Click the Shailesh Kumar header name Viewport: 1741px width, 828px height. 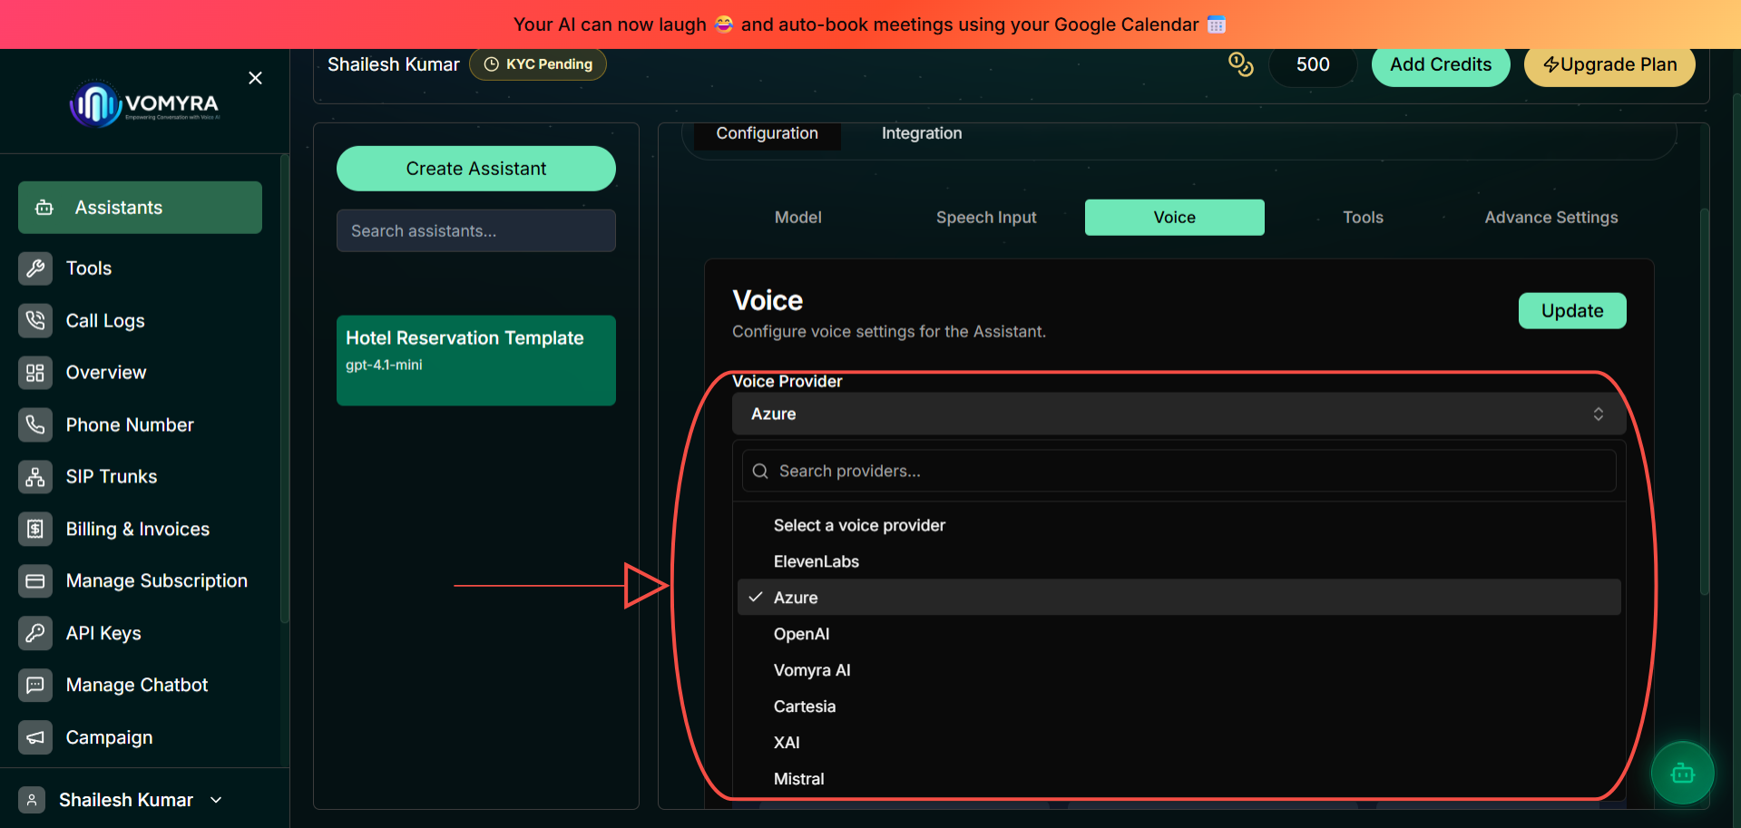tap(394, 64)
